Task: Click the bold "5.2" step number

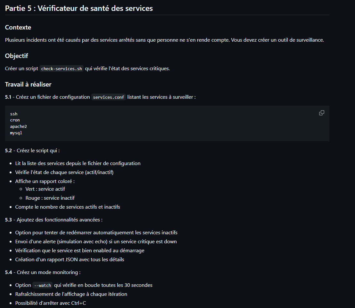Action: coord(8,151)
